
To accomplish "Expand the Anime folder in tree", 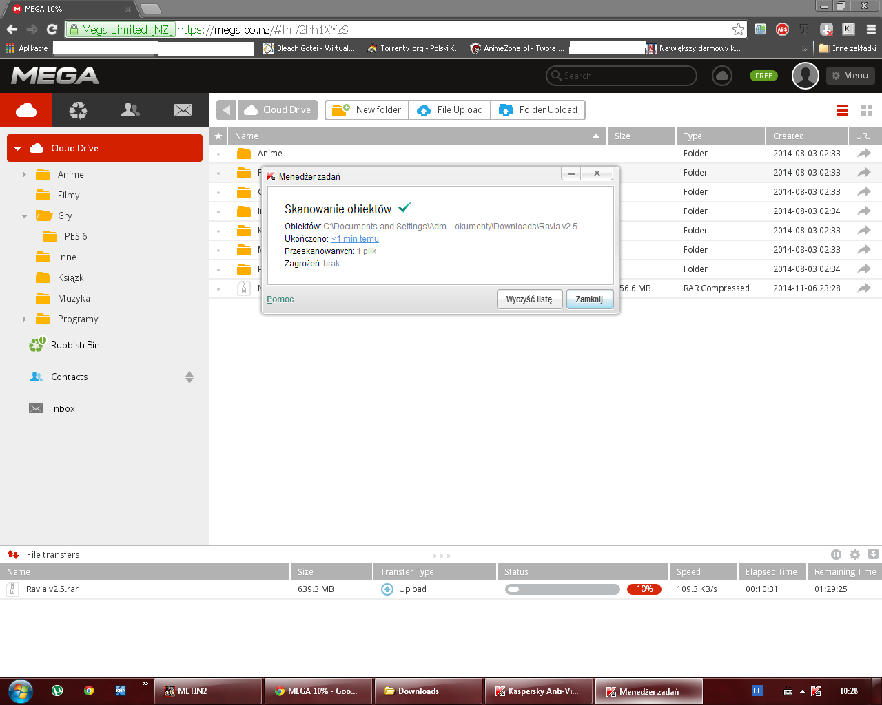I will pyautogui.click(x=24, y=175).
